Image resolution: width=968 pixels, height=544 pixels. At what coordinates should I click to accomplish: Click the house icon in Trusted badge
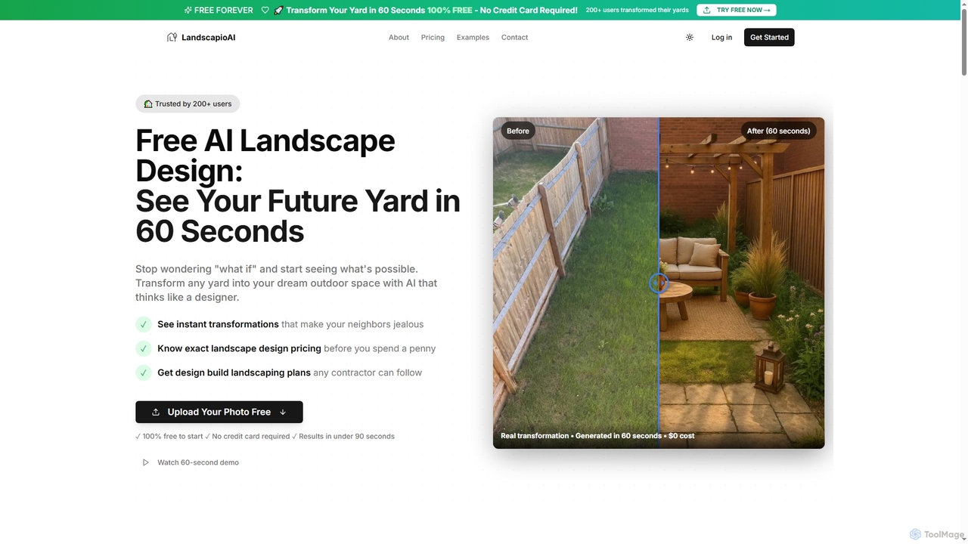tap(148, 104)
